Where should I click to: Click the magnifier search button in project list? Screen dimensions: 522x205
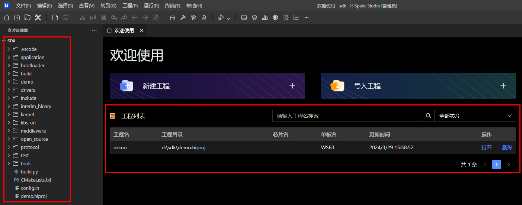coord(428,116)
